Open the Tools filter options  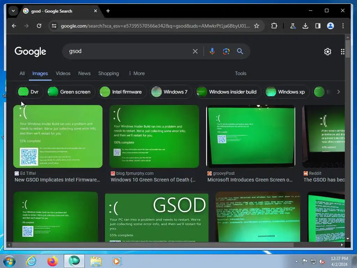[241, 73]
